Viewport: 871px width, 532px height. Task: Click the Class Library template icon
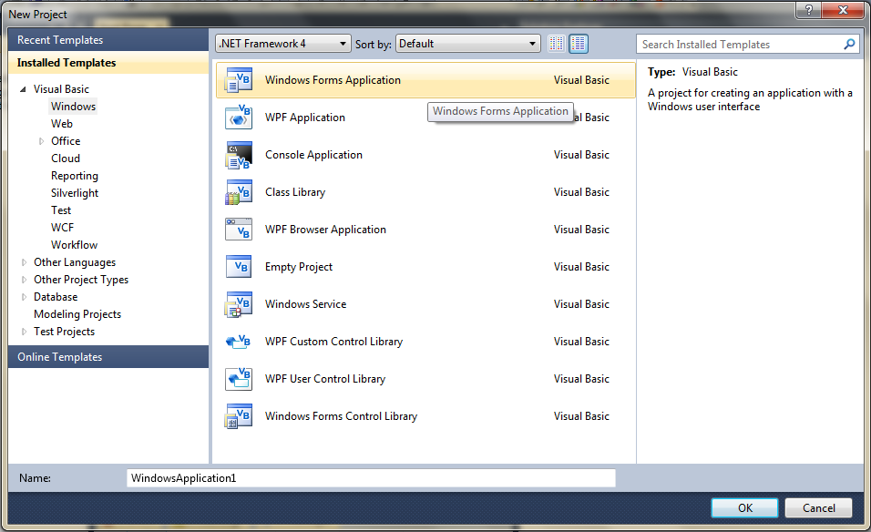239,192
